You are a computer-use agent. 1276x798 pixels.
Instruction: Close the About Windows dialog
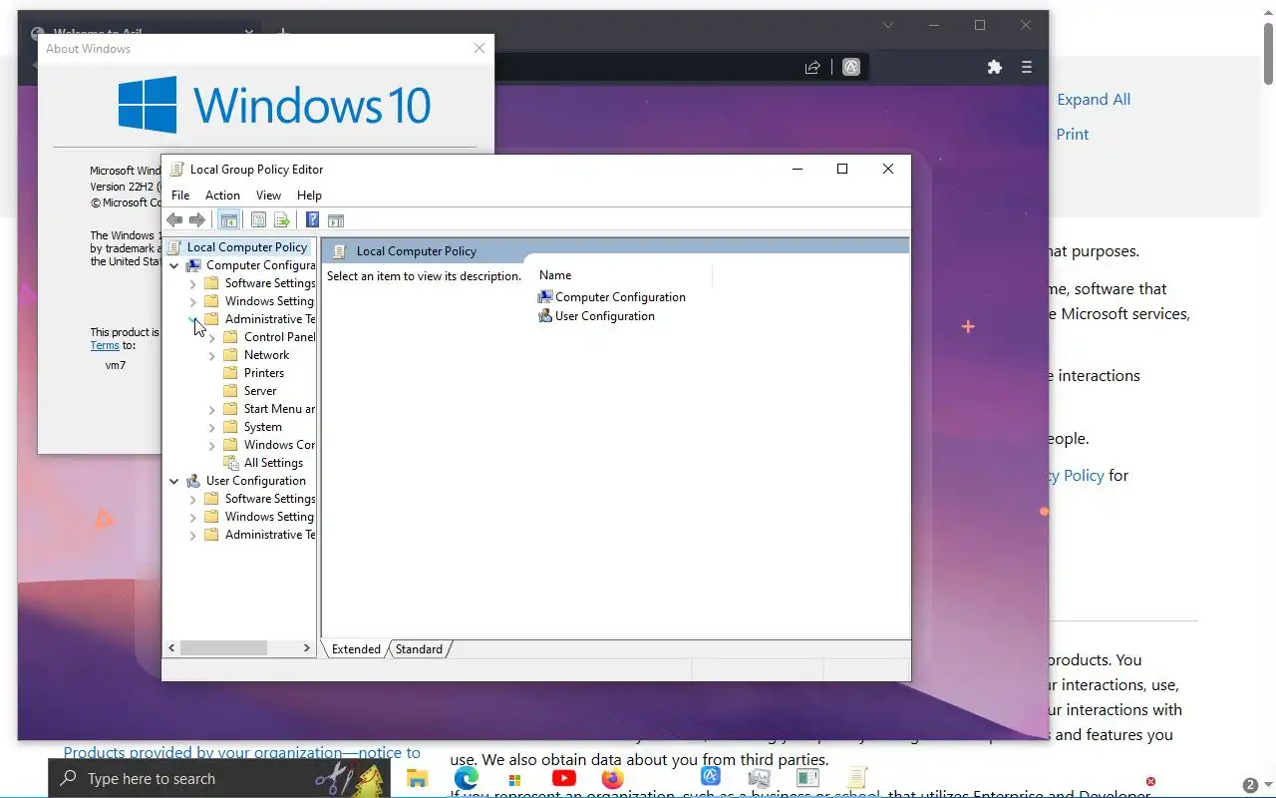[x=479, y=48]
